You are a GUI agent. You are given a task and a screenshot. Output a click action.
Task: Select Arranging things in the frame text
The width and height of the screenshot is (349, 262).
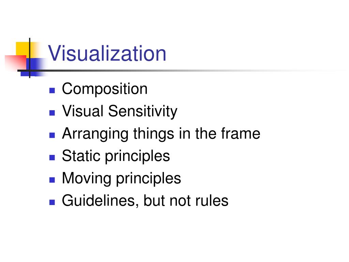point(161,134)
